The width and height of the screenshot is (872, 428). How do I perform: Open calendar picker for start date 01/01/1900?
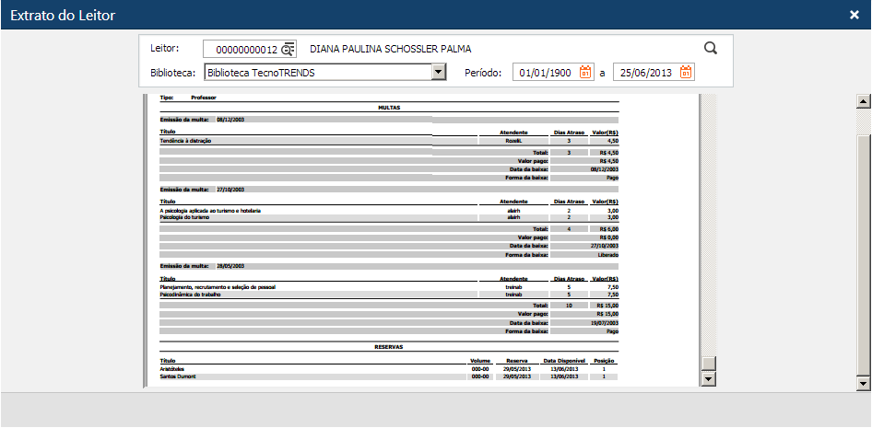click(585, 73)
